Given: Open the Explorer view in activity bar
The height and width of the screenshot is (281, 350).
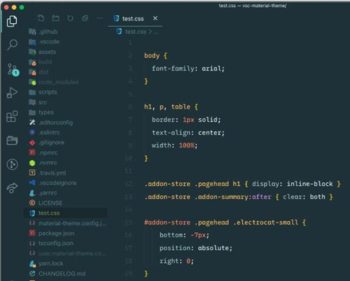Looking at the screenshot, I should point(12,21).
